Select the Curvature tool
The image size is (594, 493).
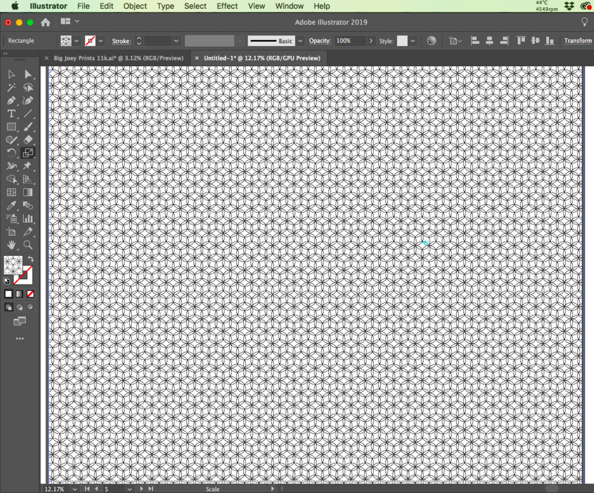pyautogui.click(x=28, y=100)
